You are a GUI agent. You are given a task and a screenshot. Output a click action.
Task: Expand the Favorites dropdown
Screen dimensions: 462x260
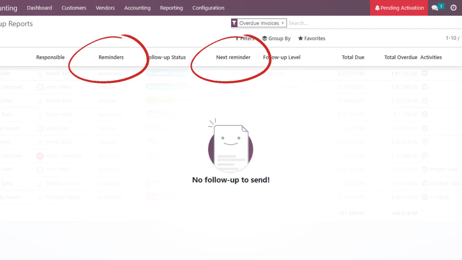pyautogui.click(x=312, y=38)
